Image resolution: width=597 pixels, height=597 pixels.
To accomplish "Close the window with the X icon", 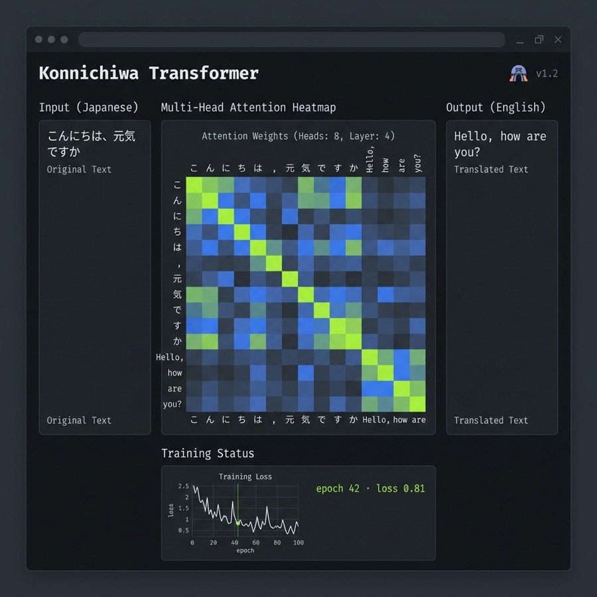I will coord(558,40).
